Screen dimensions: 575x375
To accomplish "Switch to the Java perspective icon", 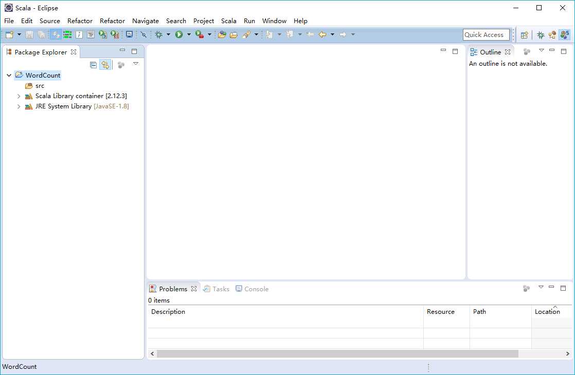I will click(552, 35).
